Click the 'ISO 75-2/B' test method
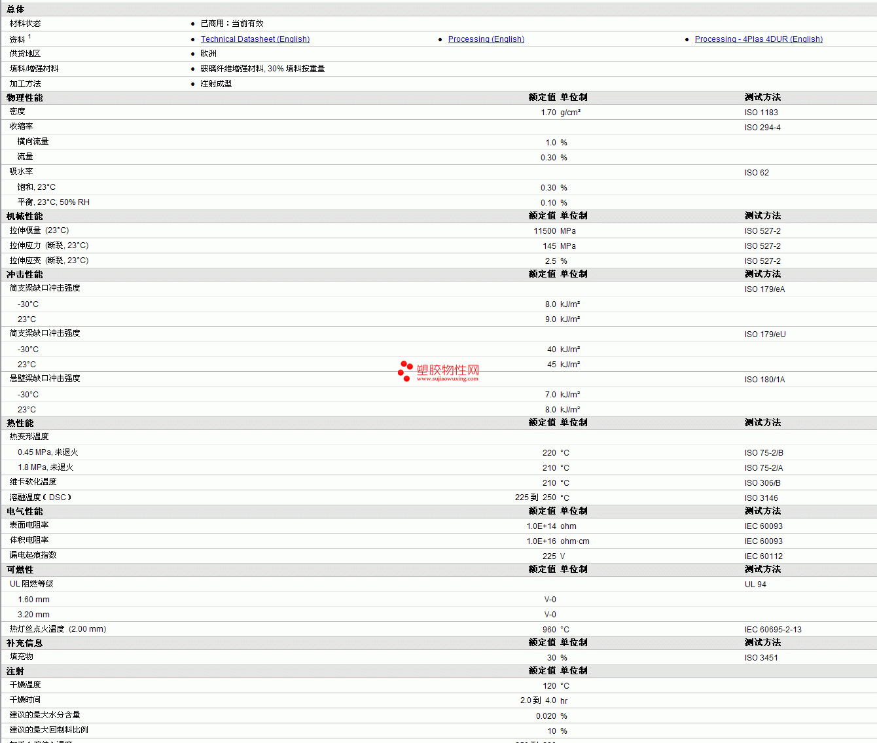 pos(764,453)
